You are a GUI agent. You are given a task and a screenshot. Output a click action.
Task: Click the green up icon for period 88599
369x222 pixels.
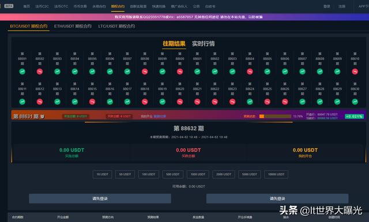click(163, 72)
